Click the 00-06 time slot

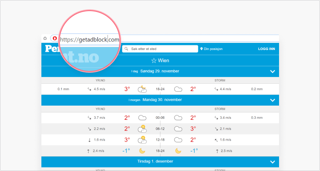click(x=160, y=118)
